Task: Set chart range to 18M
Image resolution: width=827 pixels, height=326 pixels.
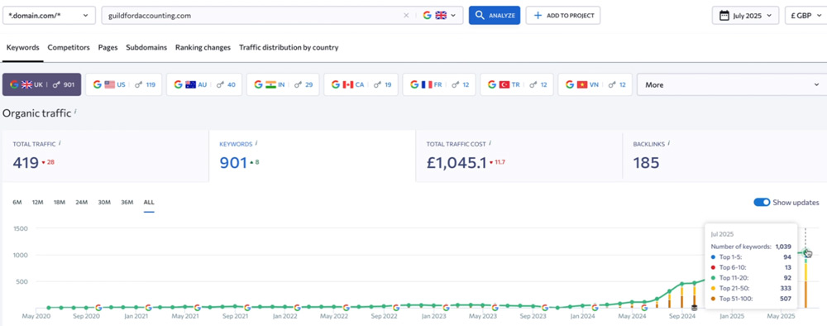Action: pyautogui.click(x=59, y=202)
